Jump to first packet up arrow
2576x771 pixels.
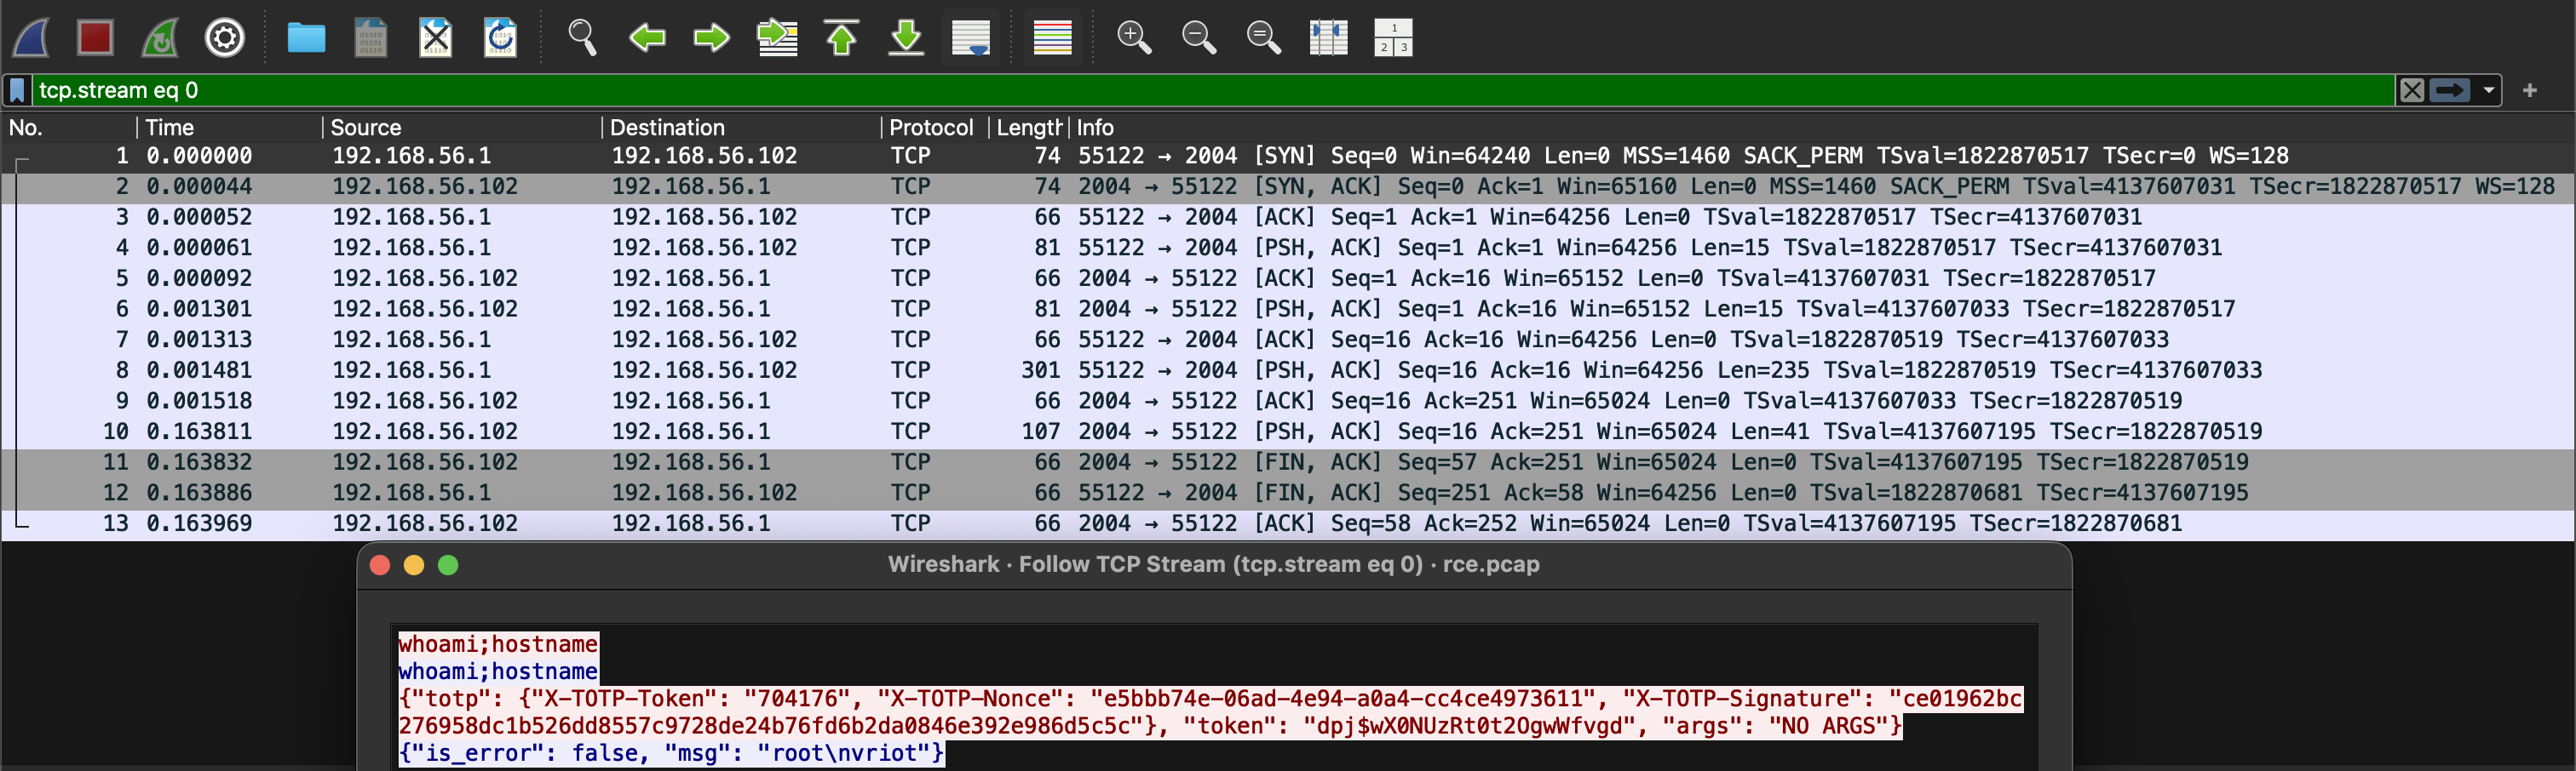[842, 38]
